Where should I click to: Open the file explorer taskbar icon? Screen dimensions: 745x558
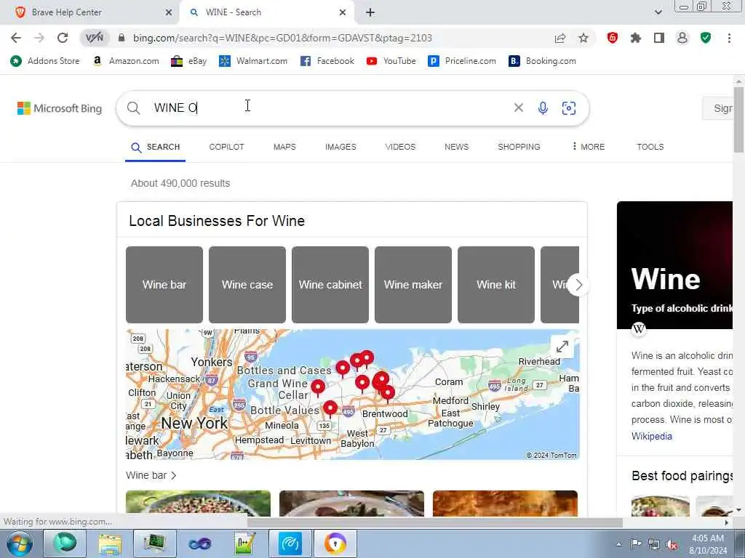click(111, 543)
